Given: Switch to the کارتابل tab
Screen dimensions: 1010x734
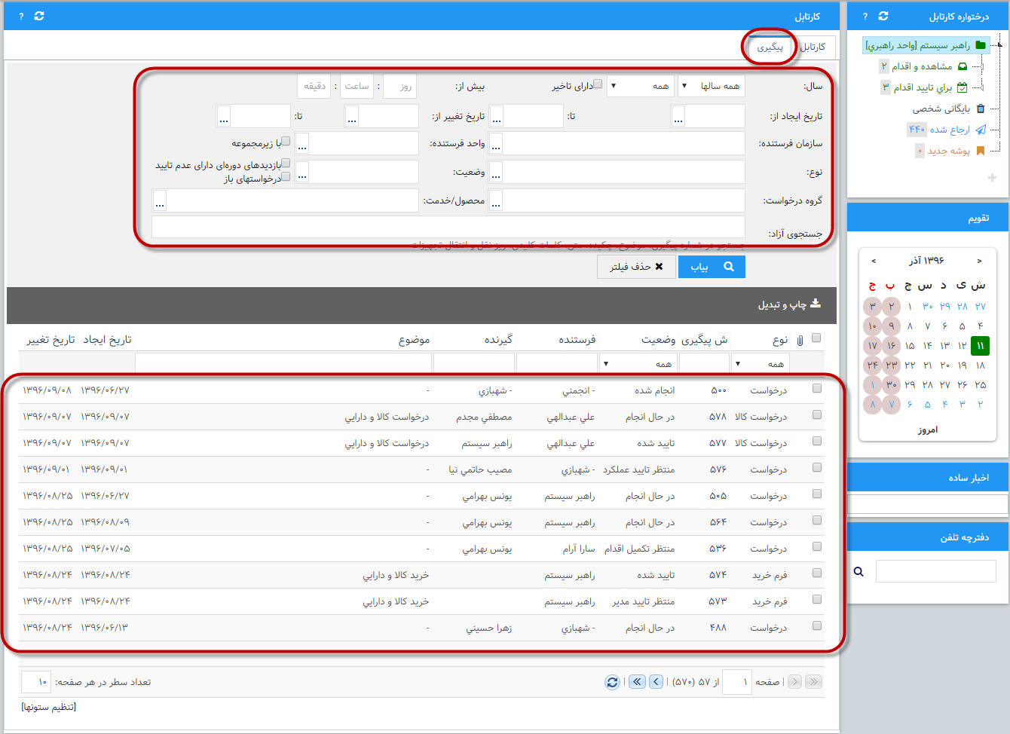Looking at the screenshot, I should pyautogui.click(x=813, y=47).
